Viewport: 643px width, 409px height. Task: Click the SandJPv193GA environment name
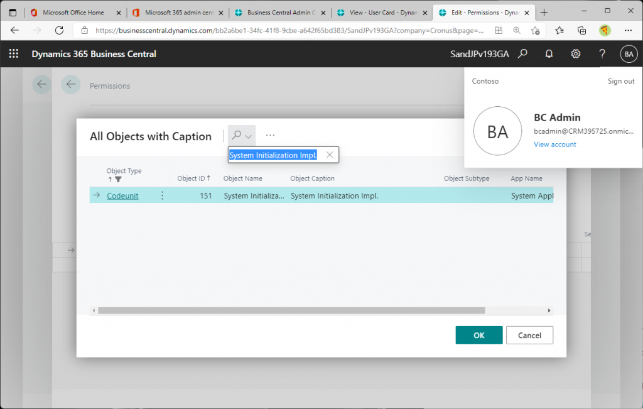click(479, 54)
